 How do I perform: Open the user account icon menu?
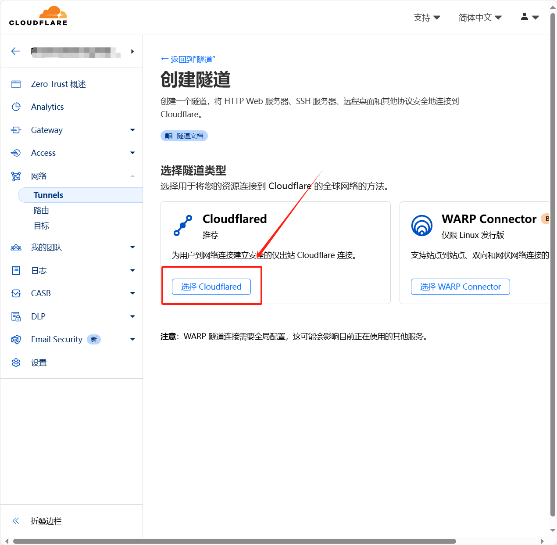point(529,17)
